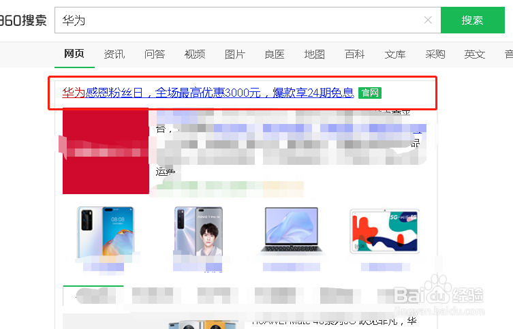
Task: Open the 地图 tab
Action: click(315, 54)
